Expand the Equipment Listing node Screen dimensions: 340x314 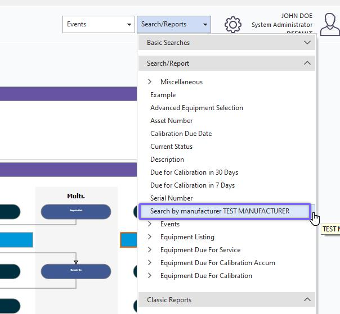click(150, 237)
